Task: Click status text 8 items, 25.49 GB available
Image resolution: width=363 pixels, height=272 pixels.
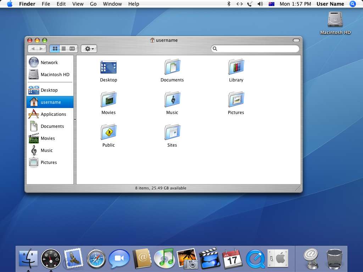Action: (161, 188)
